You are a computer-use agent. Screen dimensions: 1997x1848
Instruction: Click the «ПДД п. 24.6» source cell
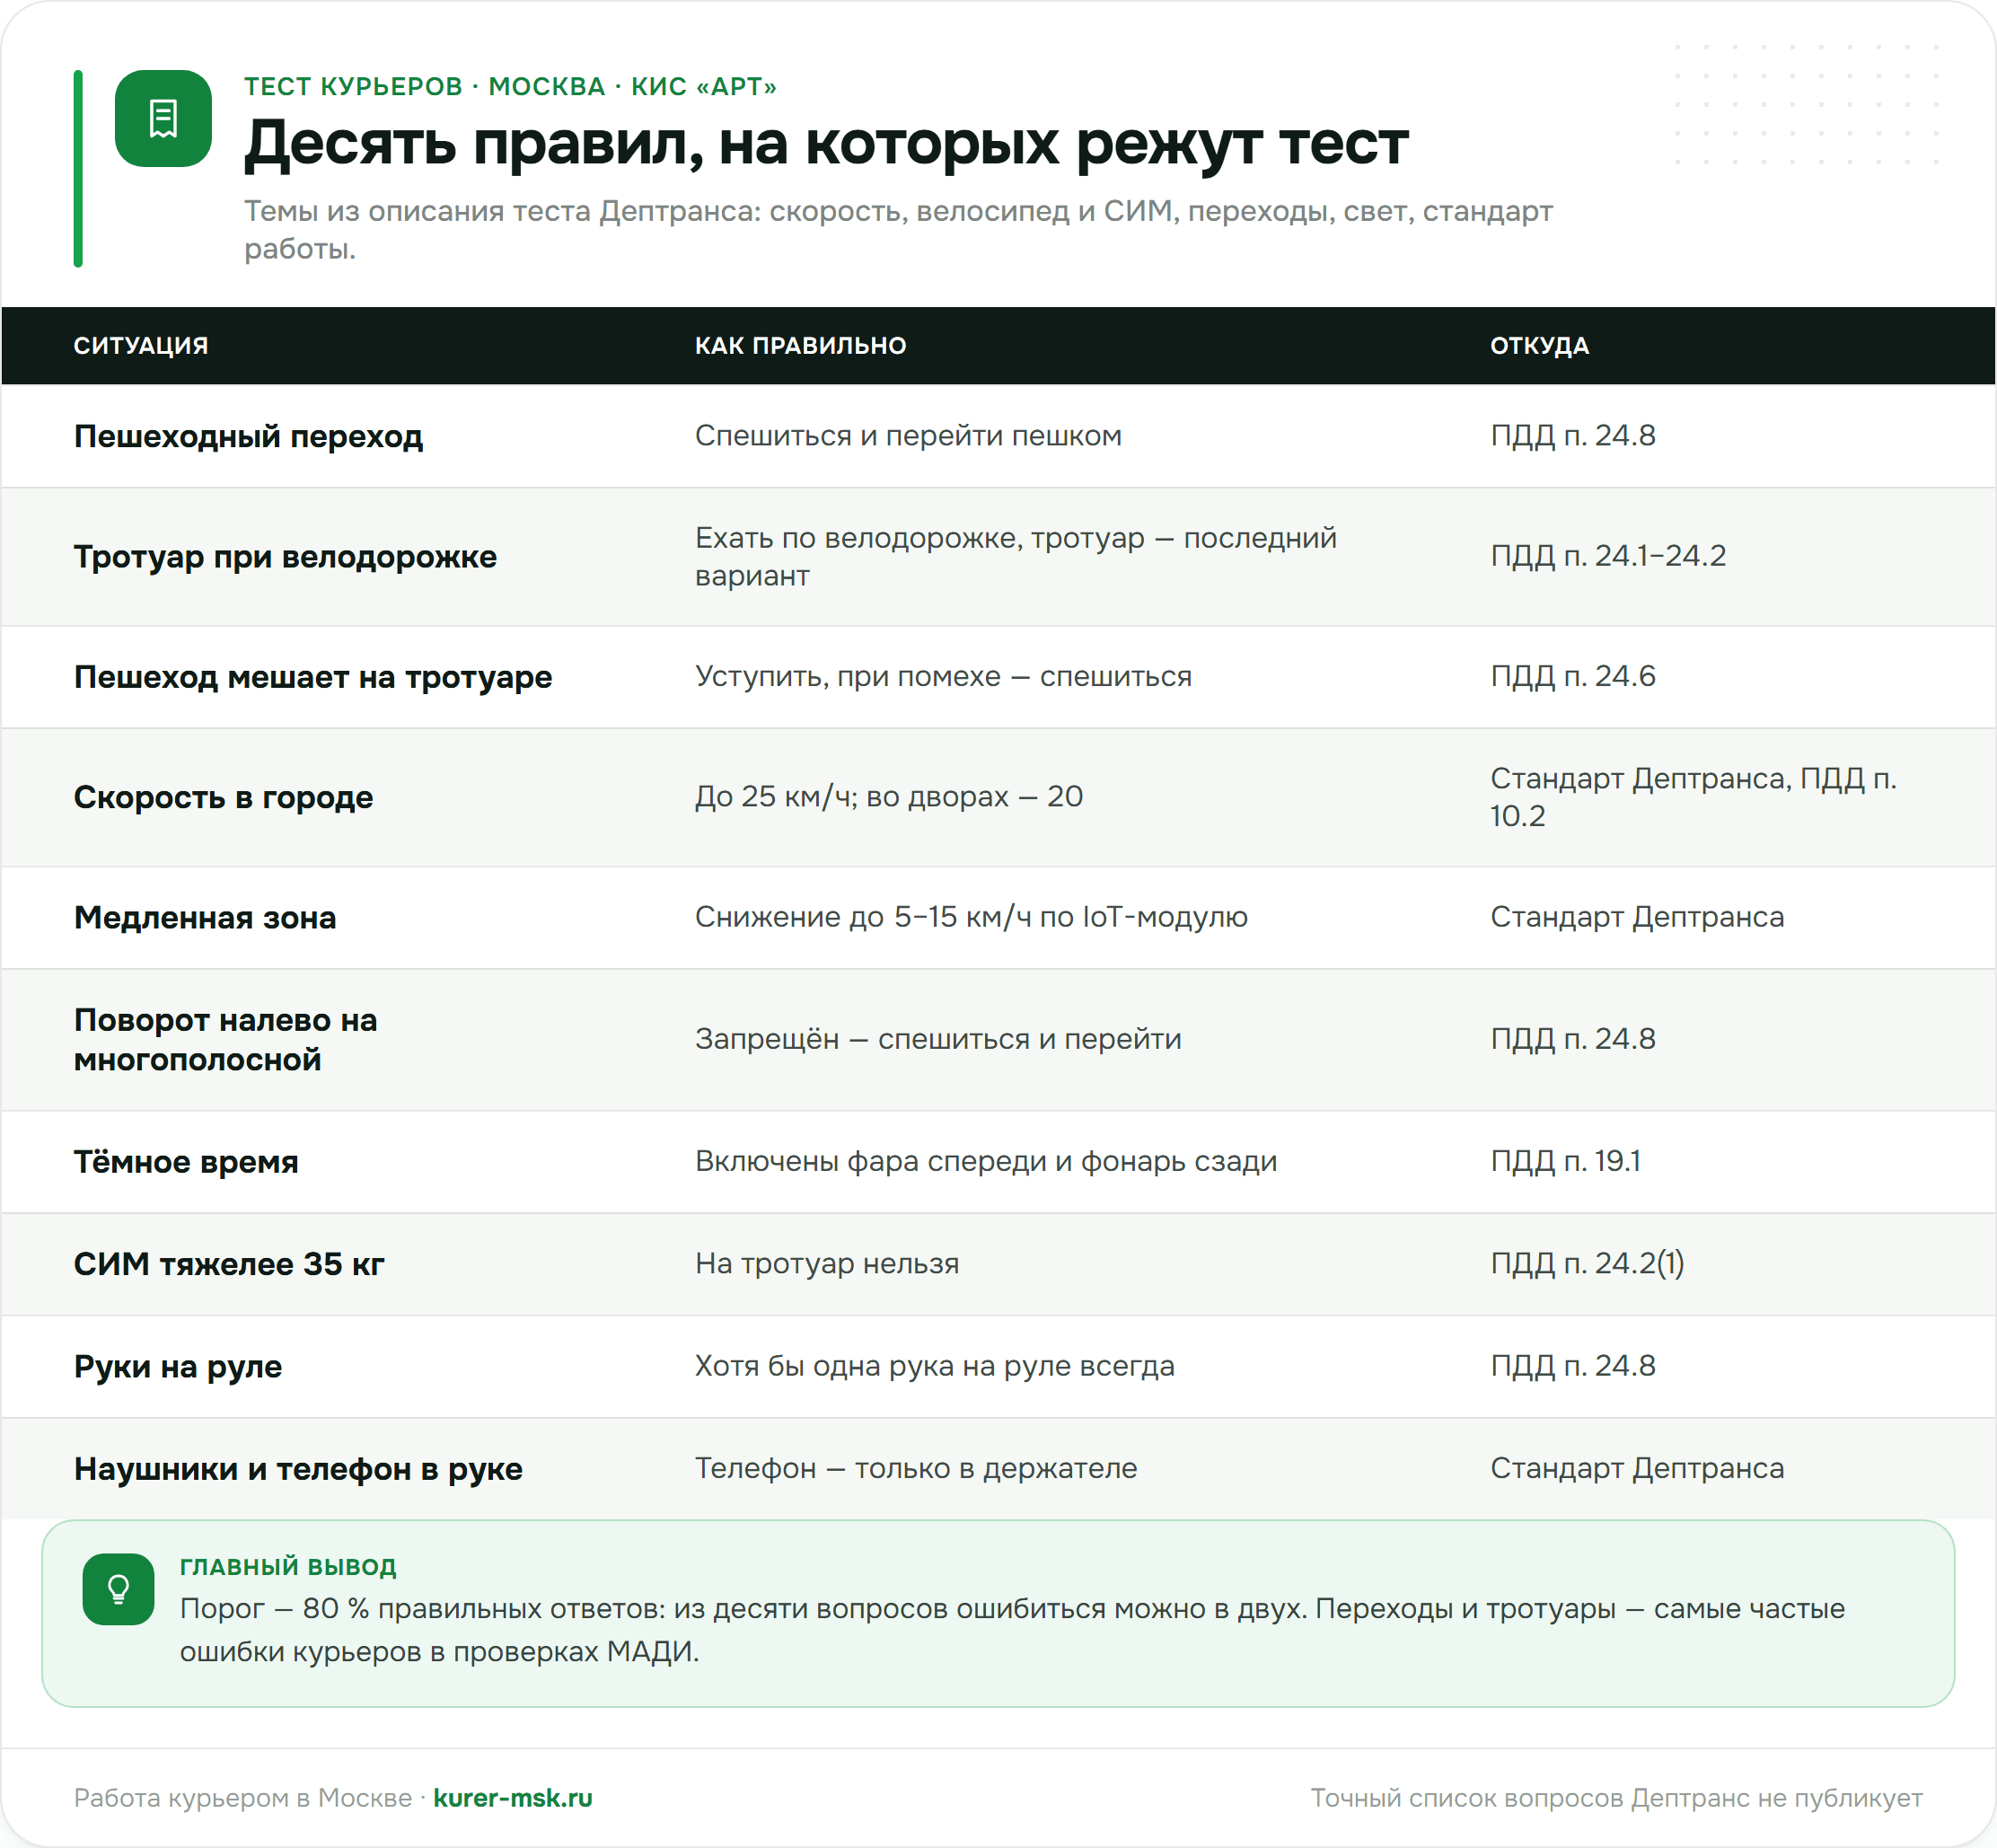tap(1573, 677)
